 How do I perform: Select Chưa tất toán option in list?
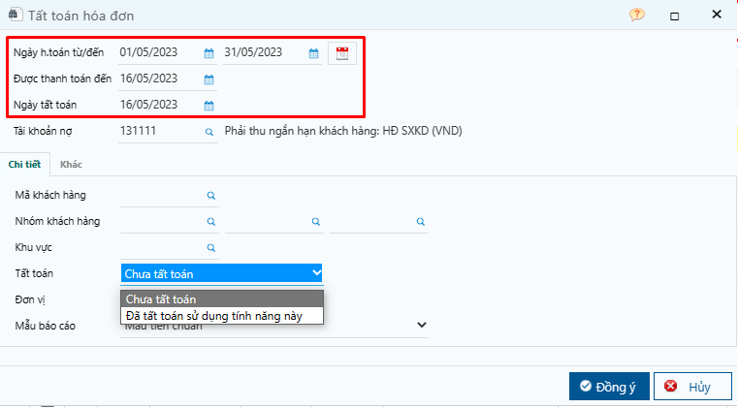(222, 298)
